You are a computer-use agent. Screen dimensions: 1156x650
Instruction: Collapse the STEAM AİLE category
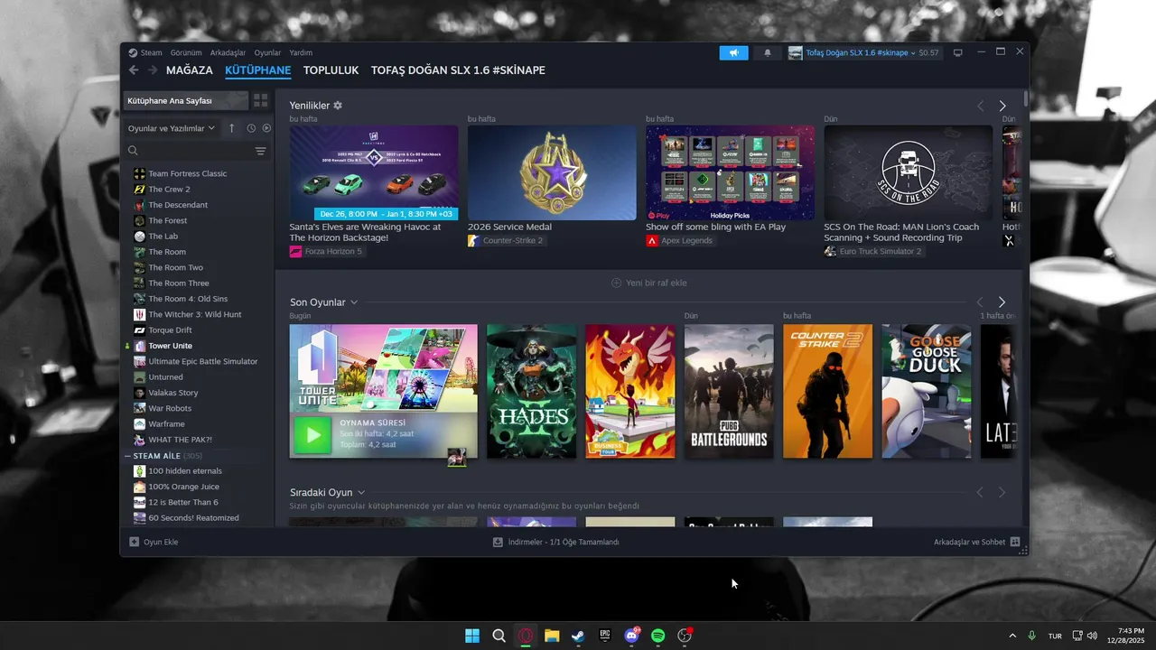pyautogui.click(x=127, y=456)
